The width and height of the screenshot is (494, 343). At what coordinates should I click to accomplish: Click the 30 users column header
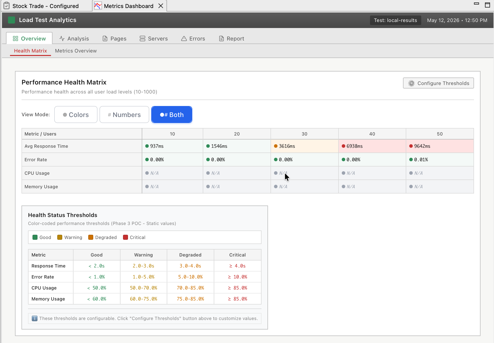pyautogui.click(x=304, y=134)
